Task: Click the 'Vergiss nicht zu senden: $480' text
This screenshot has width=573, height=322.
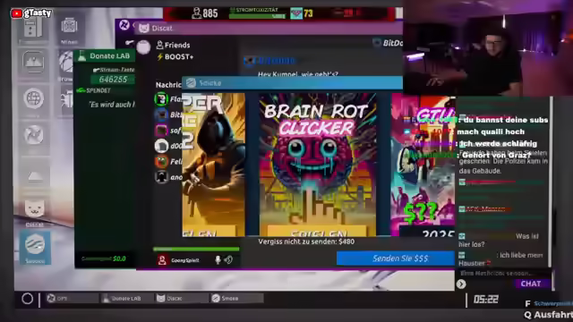Action: coord(306,241)
